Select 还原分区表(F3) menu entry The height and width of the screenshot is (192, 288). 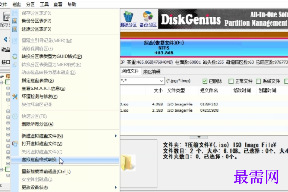65,29
